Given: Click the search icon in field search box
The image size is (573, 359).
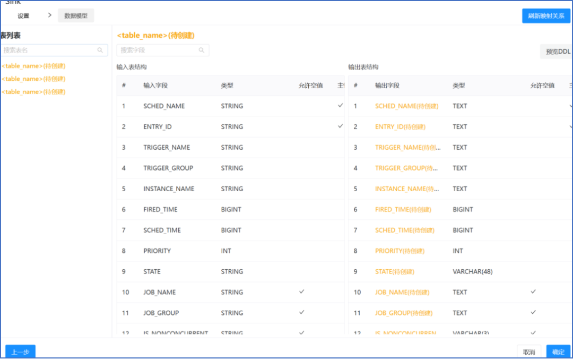Looking at the screenshot, I should pyautogui.click(x=202, y=50).
